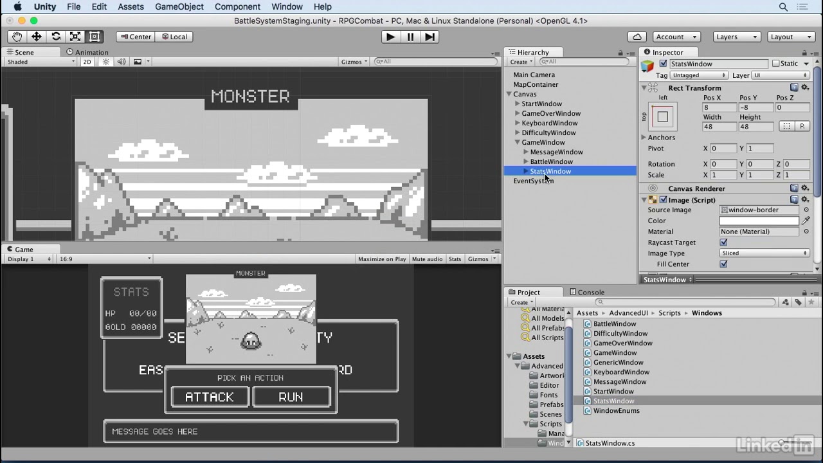Open the Tag Untagged dropdown
The height and width of the screenshot is (463, 823).
tap(698, 75)
